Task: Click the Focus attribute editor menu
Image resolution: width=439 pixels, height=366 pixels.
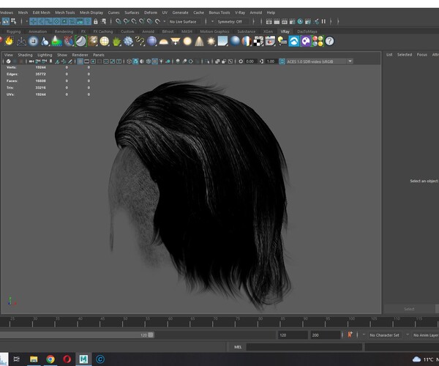Action: (x=422, y=55)
